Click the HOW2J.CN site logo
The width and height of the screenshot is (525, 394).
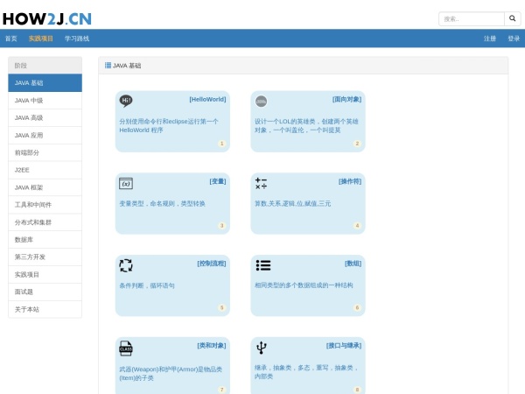coord(47,18)
